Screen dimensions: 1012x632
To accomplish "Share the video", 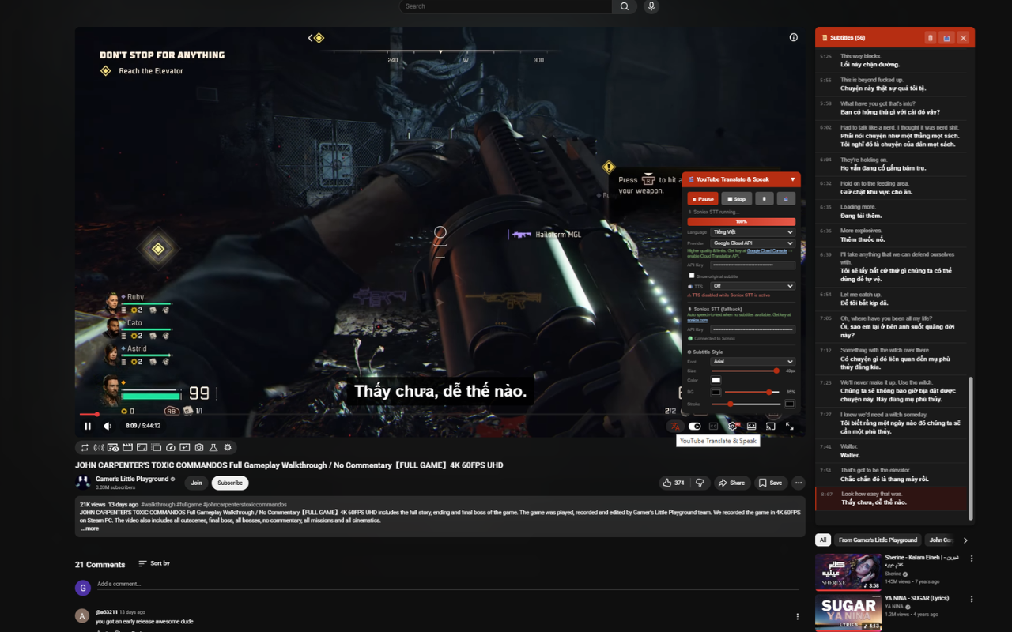I will (731, 483).
